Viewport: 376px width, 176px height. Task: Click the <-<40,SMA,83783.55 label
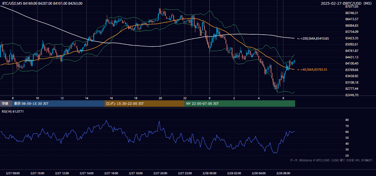312,70
